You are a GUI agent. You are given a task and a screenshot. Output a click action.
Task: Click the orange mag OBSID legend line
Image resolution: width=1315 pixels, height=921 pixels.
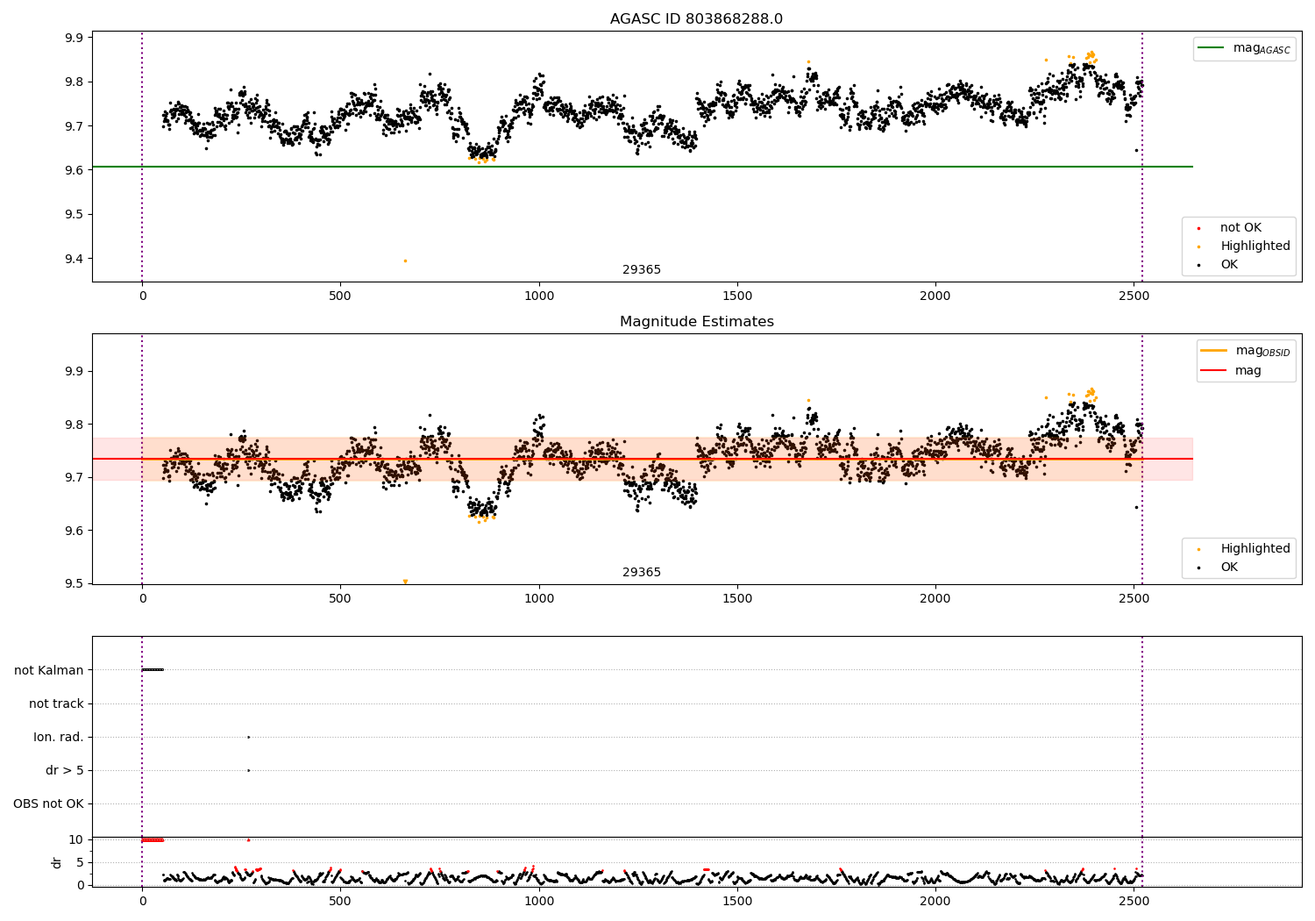[1214, 351]
